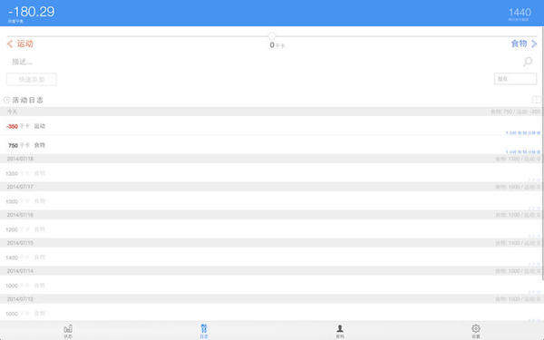Tap the small field below search icon
The image size is (544, 340).
tap(515, 79)
